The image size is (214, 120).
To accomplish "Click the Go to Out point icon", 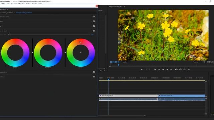I will 171,69.
